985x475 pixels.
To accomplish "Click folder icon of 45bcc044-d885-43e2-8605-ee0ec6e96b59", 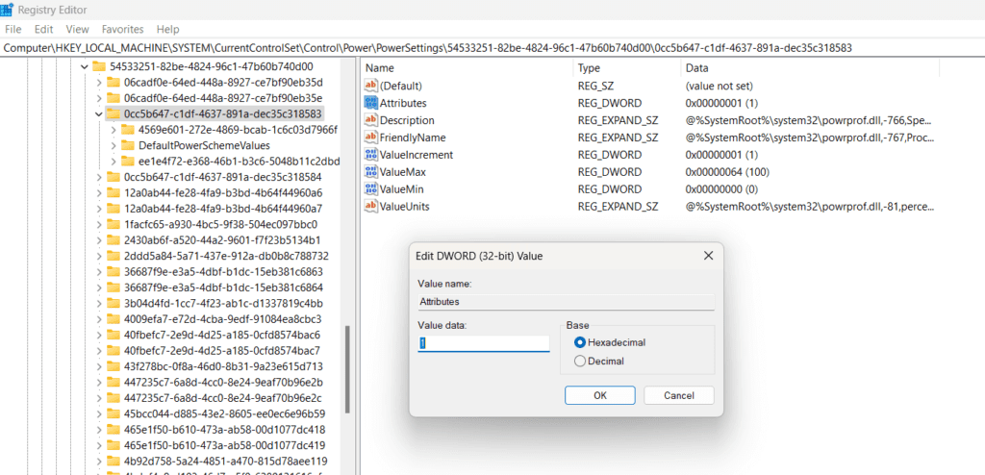I will pyautogui.click(x=114, y=414).
